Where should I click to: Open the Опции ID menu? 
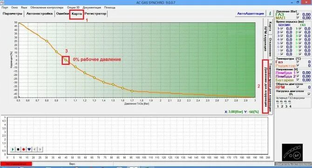pyautogui.click(x=73, y=7)
